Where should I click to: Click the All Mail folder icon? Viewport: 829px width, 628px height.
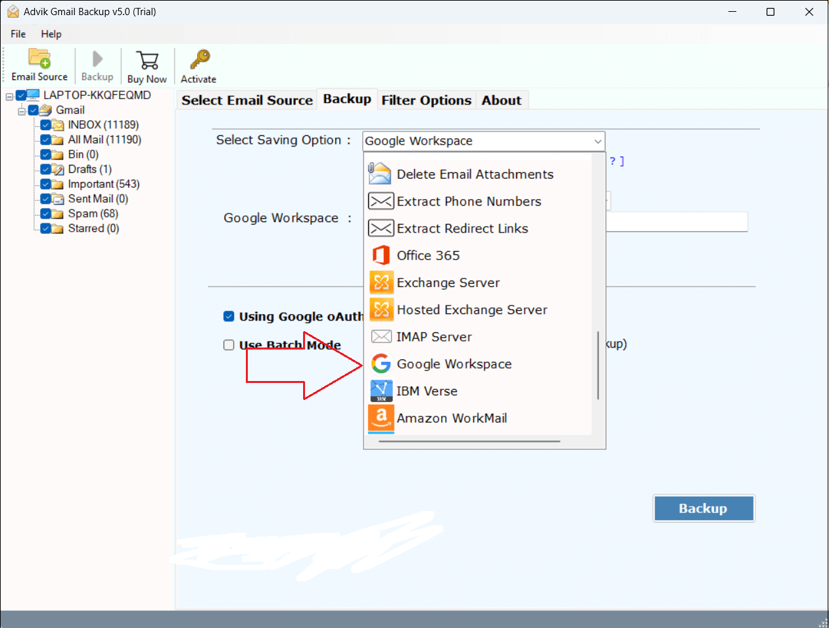tap(58, 140)
